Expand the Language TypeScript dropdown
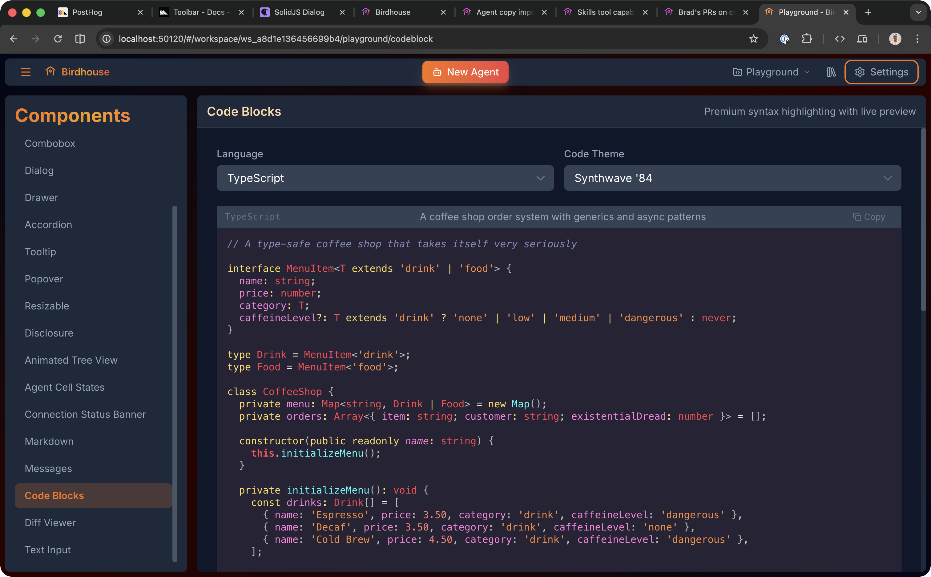This screenshot has height=577, width=931. (385, 178)
